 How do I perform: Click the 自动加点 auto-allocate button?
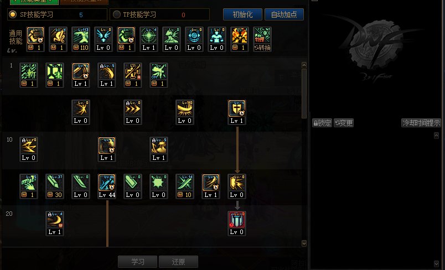(284, 14)
